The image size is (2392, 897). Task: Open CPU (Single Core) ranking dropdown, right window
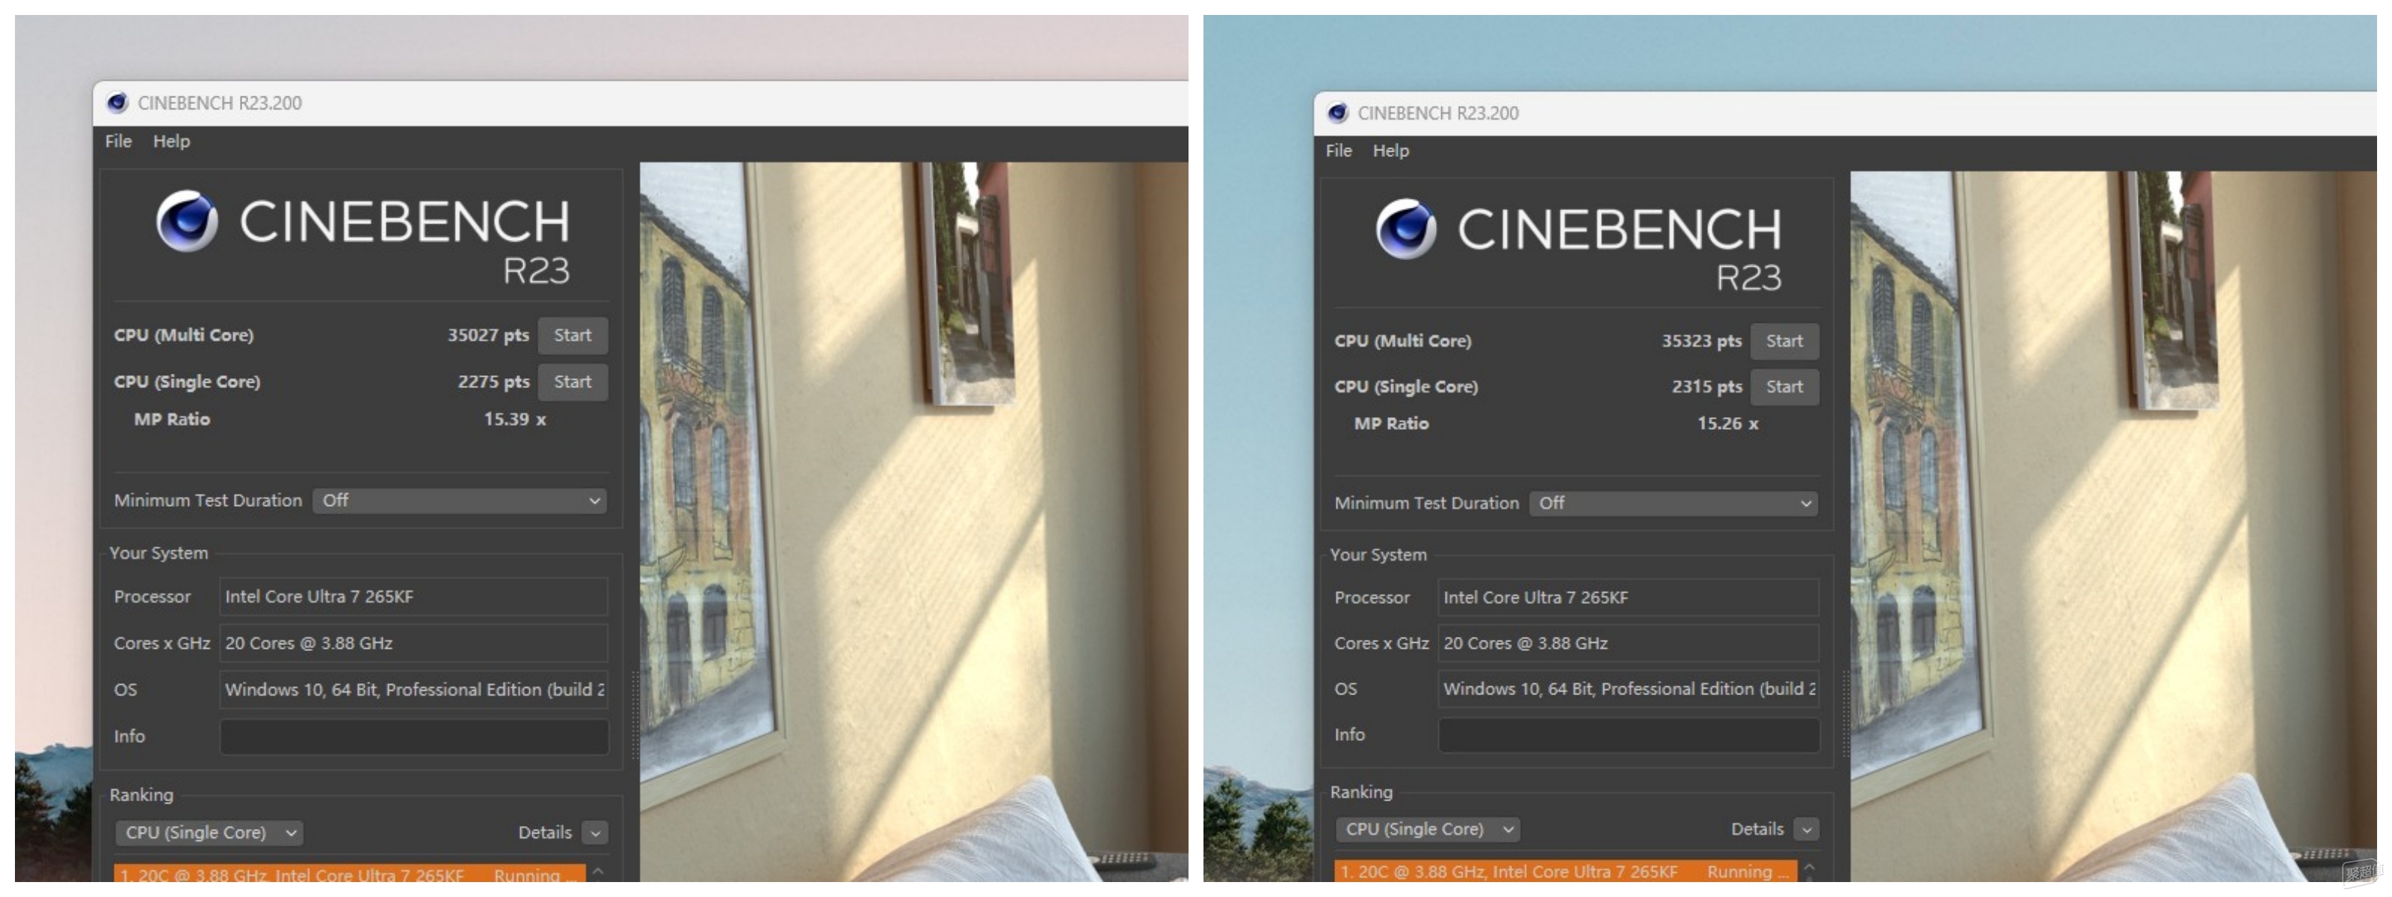click(x=1427, y=829)
